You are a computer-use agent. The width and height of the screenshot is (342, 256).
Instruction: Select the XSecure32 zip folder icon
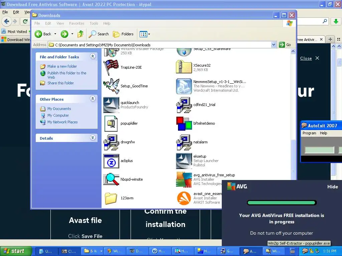tap(184, 67)
